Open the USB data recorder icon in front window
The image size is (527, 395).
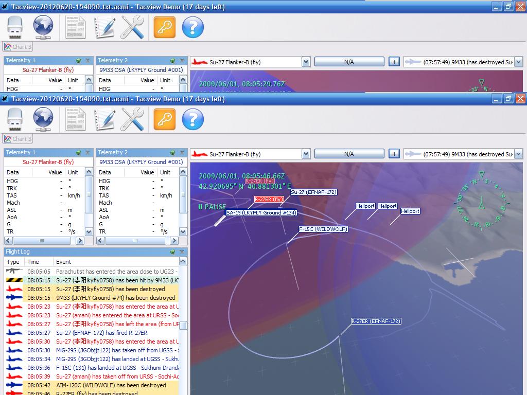(15, 119)
